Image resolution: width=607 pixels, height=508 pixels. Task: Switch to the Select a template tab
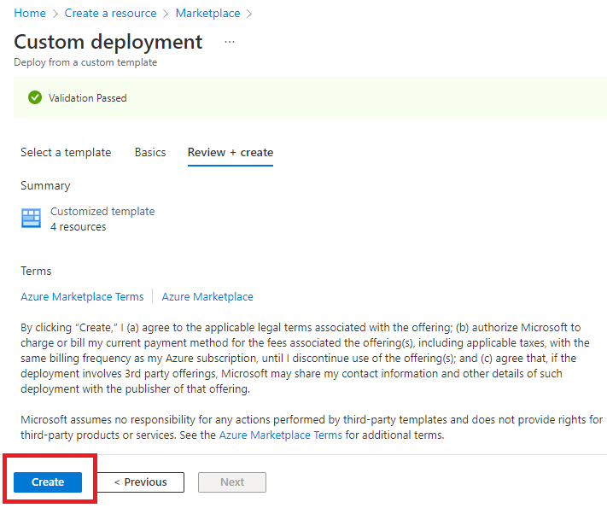[x=66, y=153]
